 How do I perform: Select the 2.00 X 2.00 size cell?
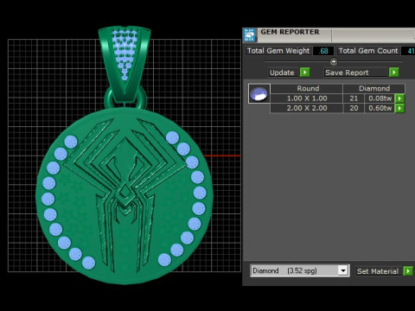(x=307, y=108)
